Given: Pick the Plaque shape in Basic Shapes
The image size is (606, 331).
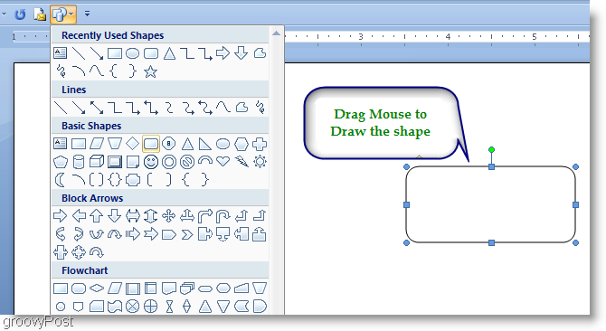Looking at the screenshot, I should pos(133,180).
